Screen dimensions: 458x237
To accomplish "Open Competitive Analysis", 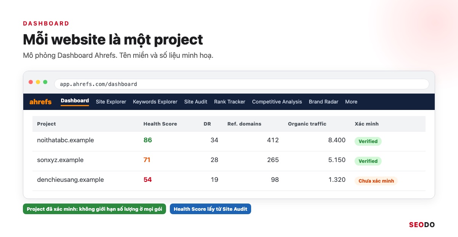I will [277, 102].
